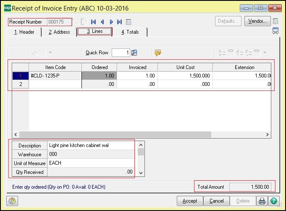Open the green help icon

[x=274, y=200]
